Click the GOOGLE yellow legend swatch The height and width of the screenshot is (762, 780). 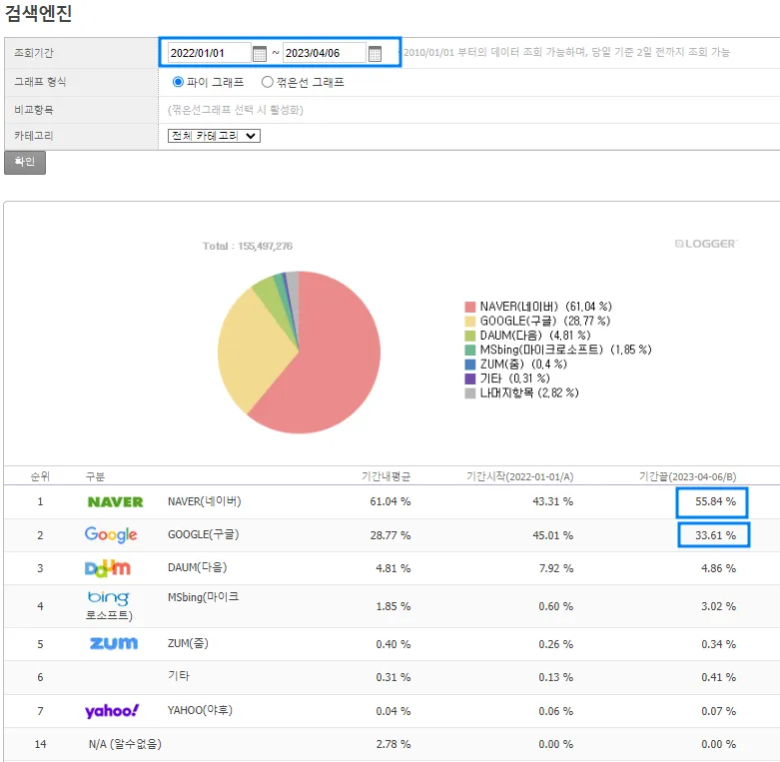click(x=470, y=321)
